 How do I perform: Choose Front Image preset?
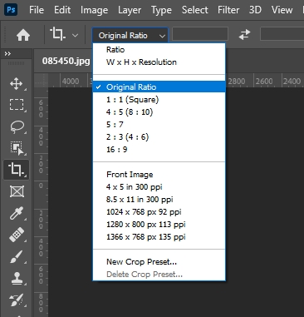pyautogui.click(x=159, y=175)
